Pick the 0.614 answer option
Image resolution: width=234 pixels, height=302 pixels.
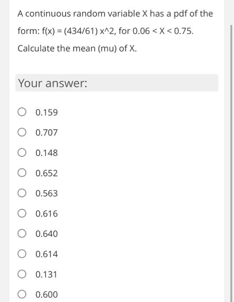tap(22, 254)
